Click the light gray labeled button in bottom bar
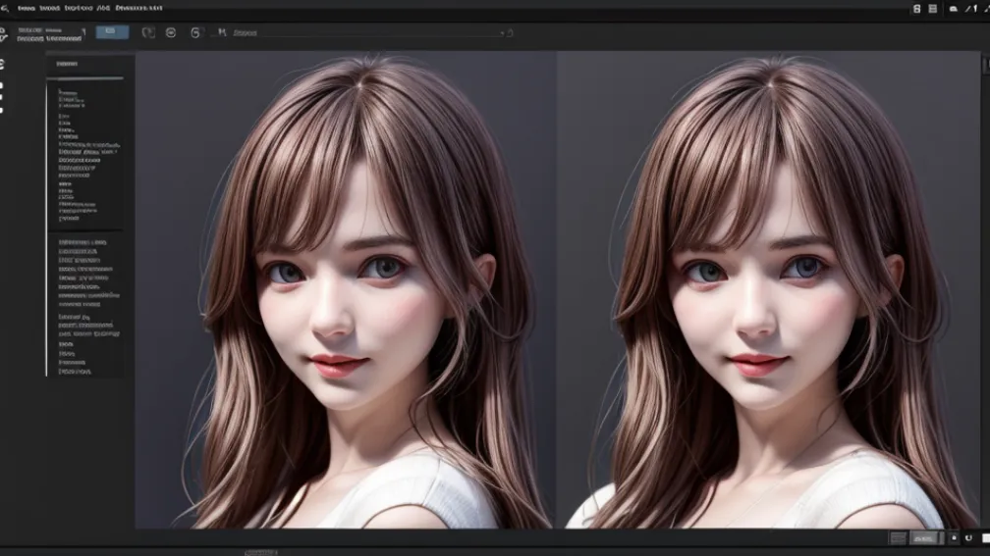The image size is (990, 556). pyautogui.click(x=924, y=537)
